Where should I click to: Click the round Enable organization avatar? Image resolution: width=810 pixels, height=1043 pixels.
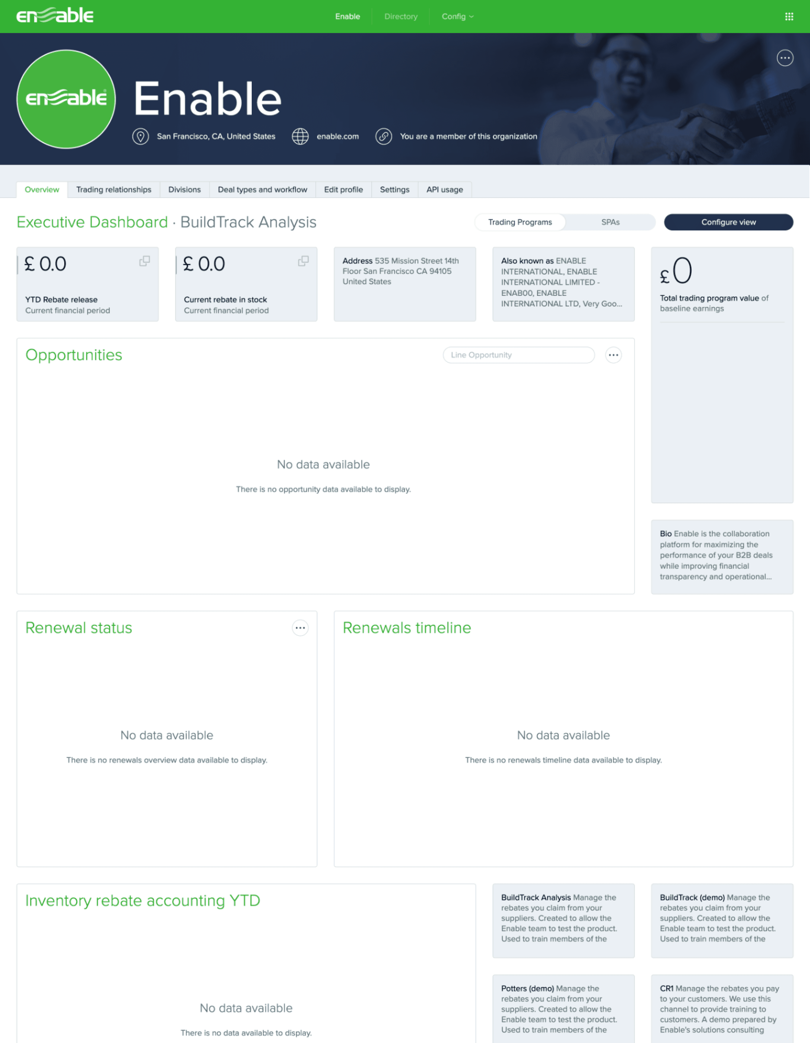tap(66, 99)
